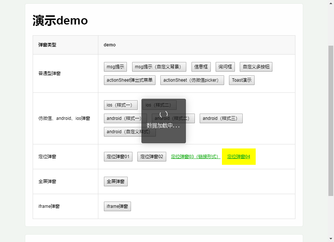This screenshot has width=334, height=242.
Task: Click the ios（样式二）button
Action: pyautogui.click(x=160, y=105)
